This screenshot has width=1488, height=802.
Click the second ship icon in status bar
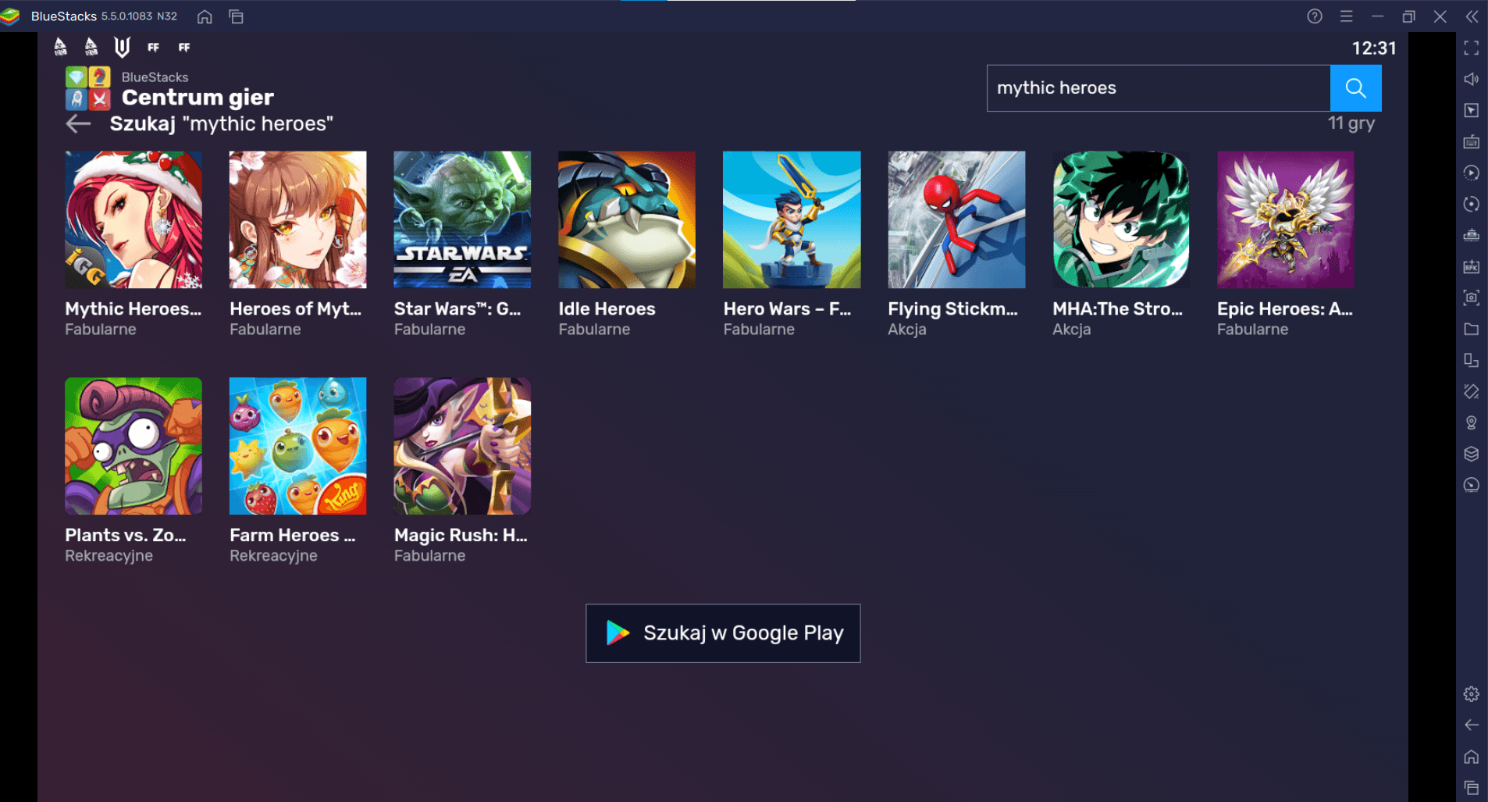[x=91, y=48]
